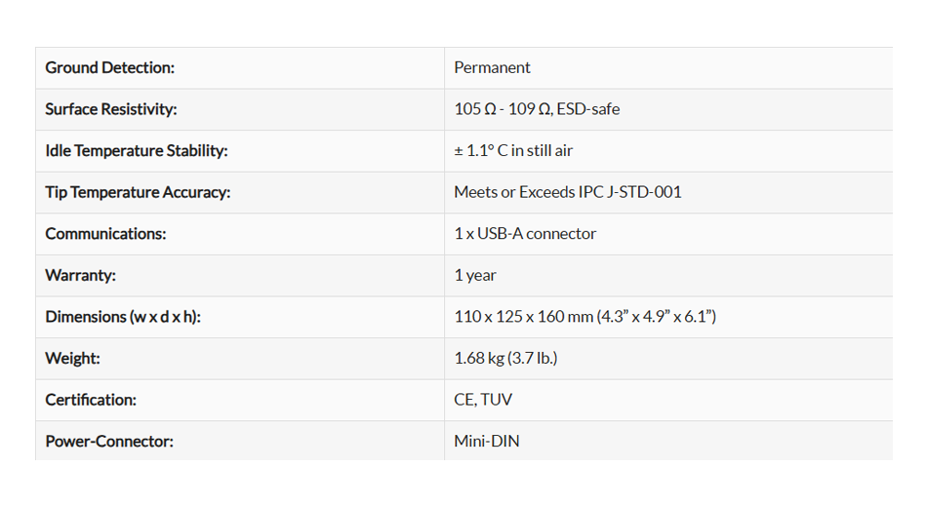Click the Warranty label

(80, 275)
